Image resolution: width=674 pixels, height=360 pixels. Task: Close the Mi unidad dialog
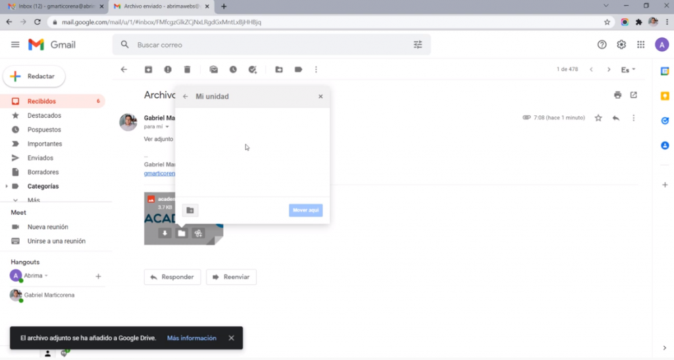pyautogui.click(x=321, y=97)
